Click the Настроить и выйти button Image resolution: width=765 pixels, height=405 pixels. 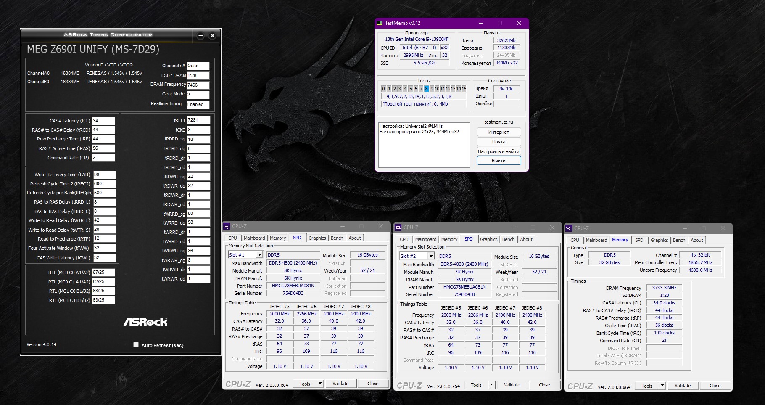click(x=499, y=151)
